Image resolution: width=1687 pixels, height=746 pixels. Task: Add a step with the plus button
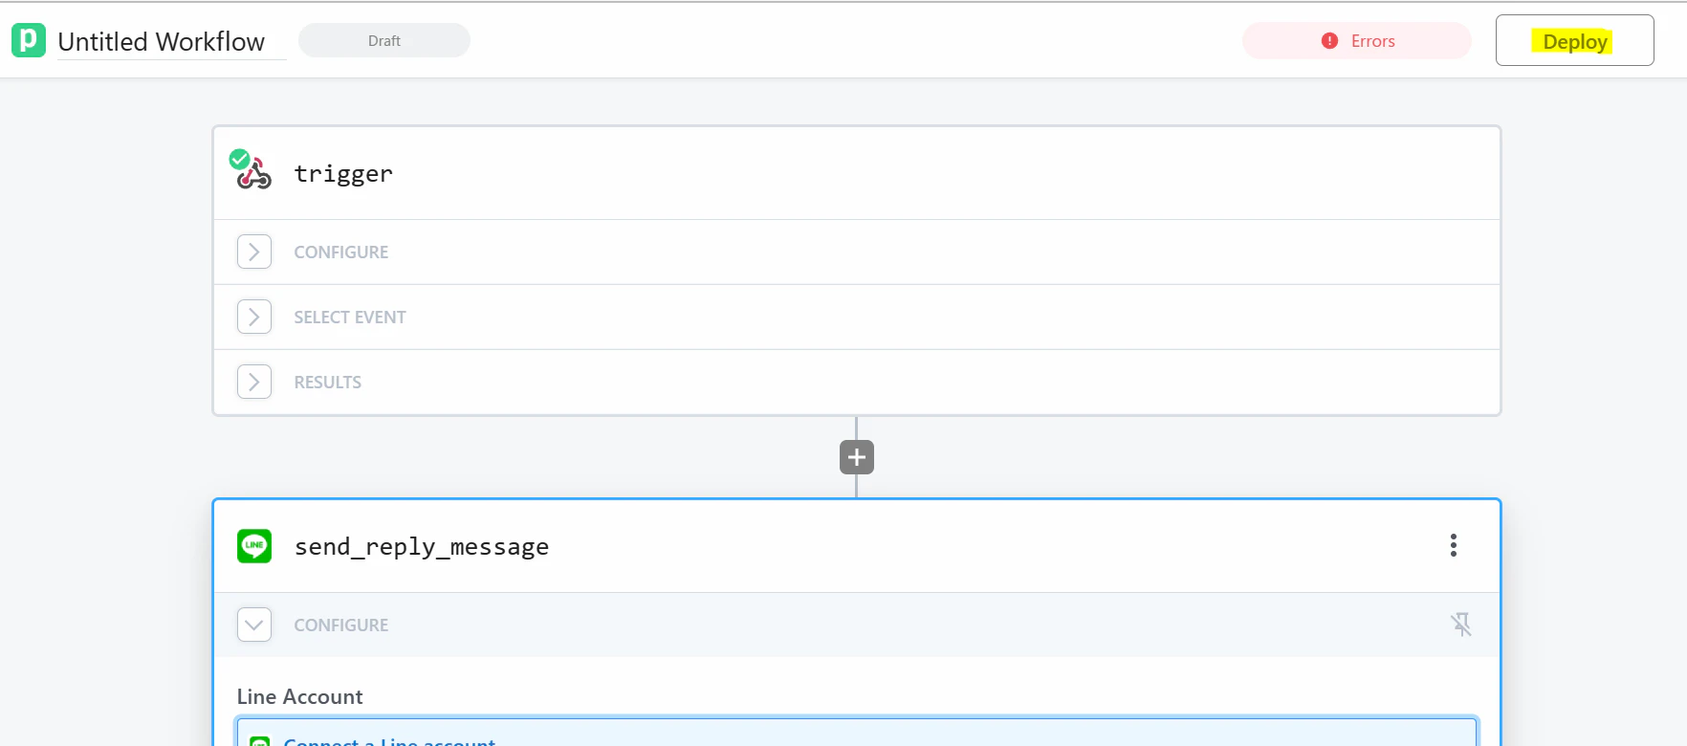click(857, 457)
